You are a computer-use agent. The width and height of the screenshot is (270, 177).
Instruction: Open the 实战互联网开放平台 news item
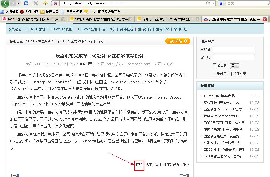(222, 103)
